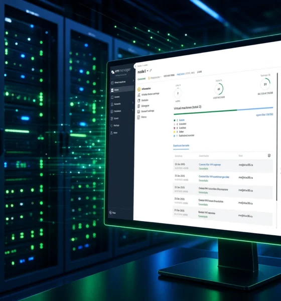
Task: Open Virtual machines in the dark sidebar
Action: [120, 82]
